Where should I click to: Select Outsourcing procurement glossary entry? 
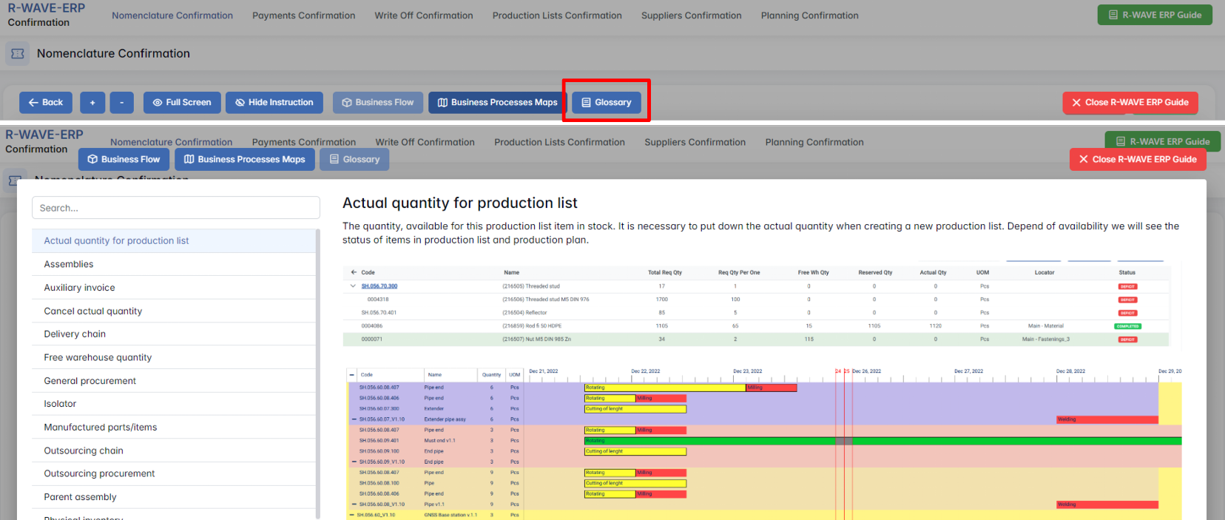[99, 473]
